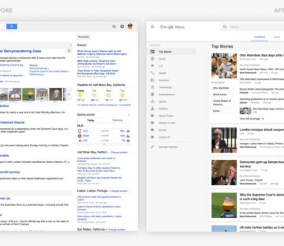Click the Manage sections pencil icon
284x246 pixels.
(x=152, y=147)
